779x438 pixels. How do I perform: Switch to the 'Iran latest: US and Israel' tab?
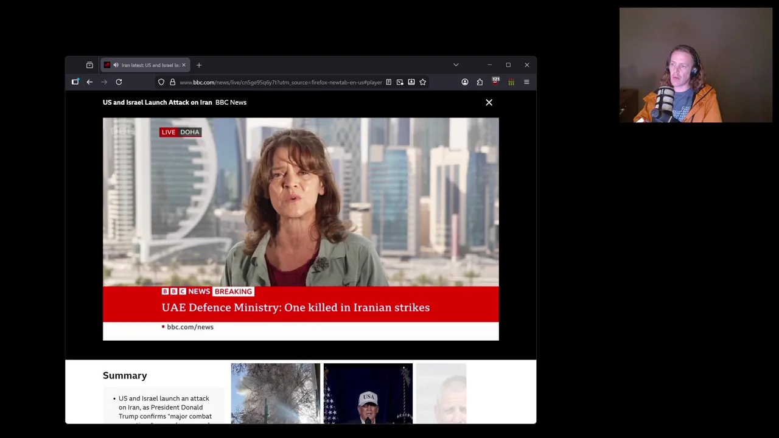point(146,65)
